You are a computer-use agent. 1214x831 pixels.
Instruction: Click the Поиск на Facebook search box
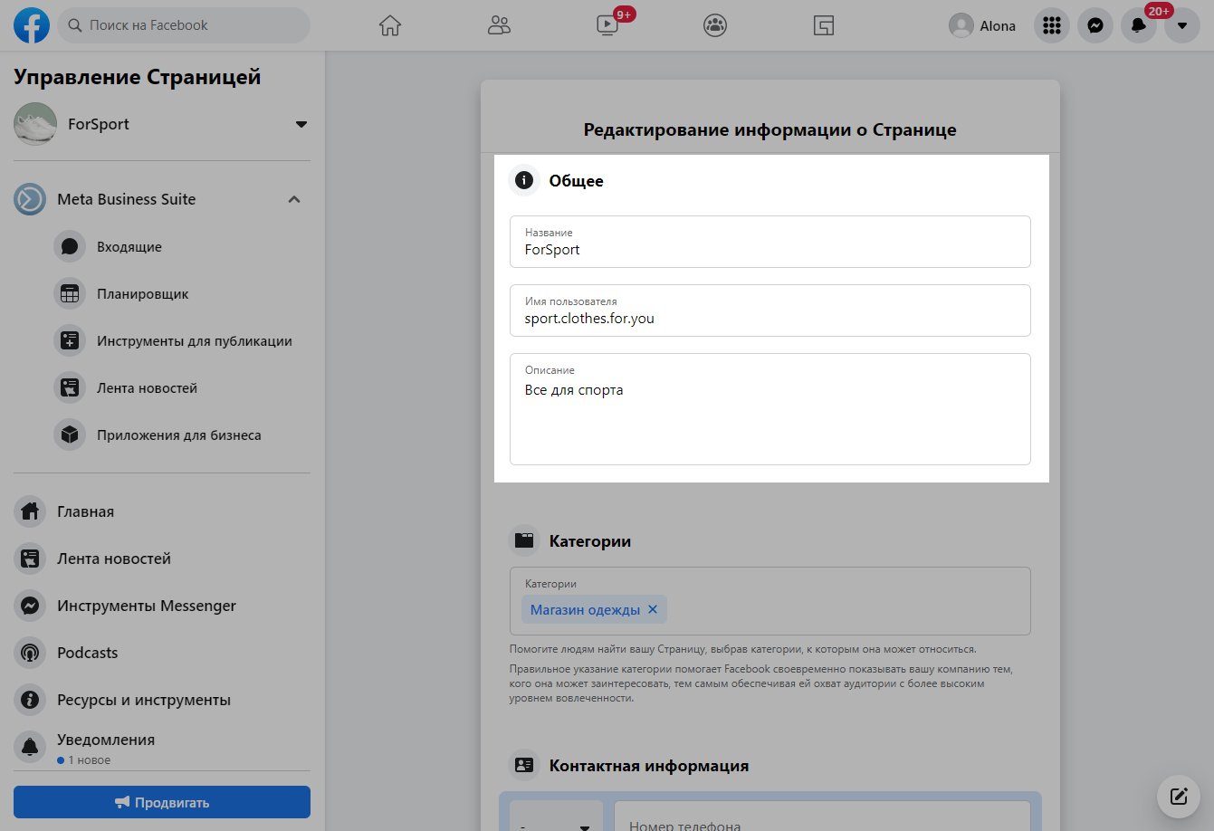pos(186,25)
